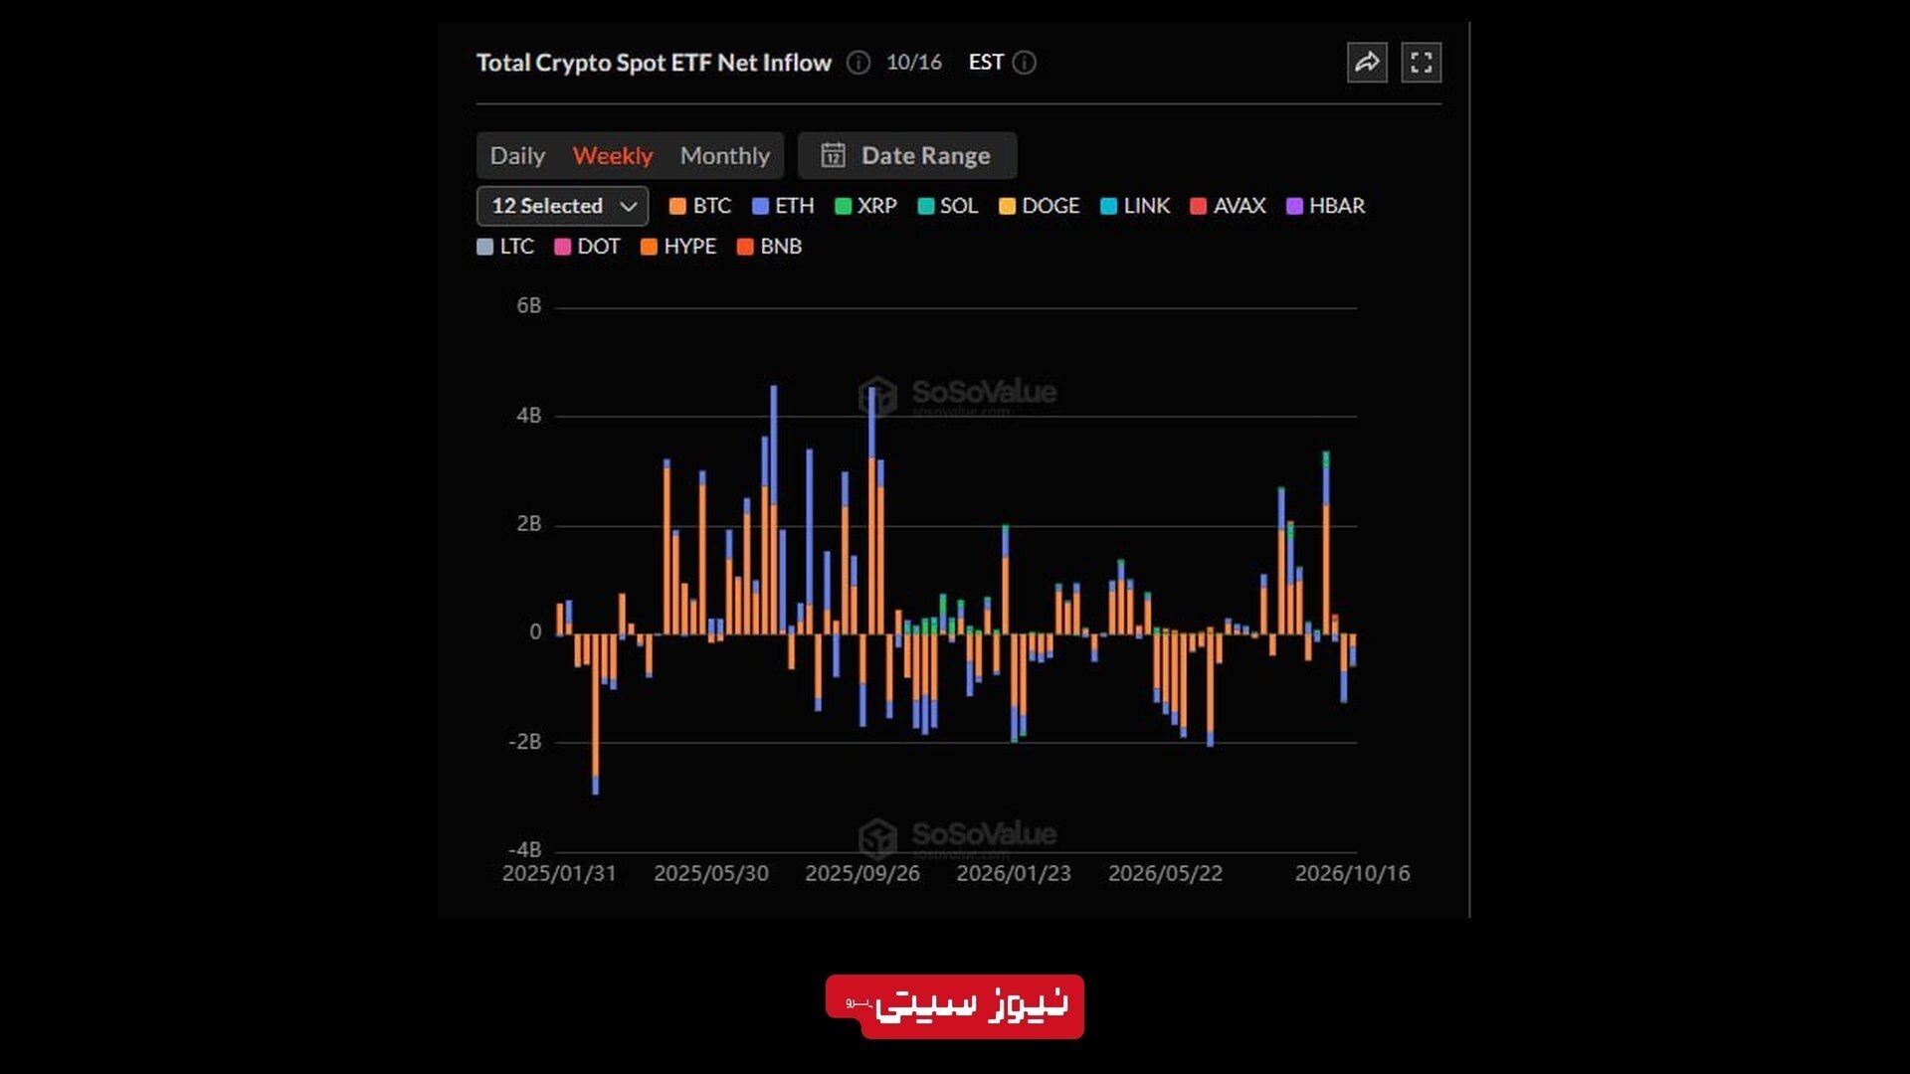Open the Date Range picker
Image resolution: width=1910 pixels, height=1074 pixels.
pyautogui.click(x=907, y=155)
